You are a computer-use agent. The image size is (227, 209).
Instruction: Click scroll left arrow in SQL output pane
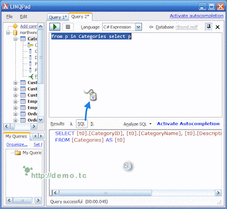[55, 193]
